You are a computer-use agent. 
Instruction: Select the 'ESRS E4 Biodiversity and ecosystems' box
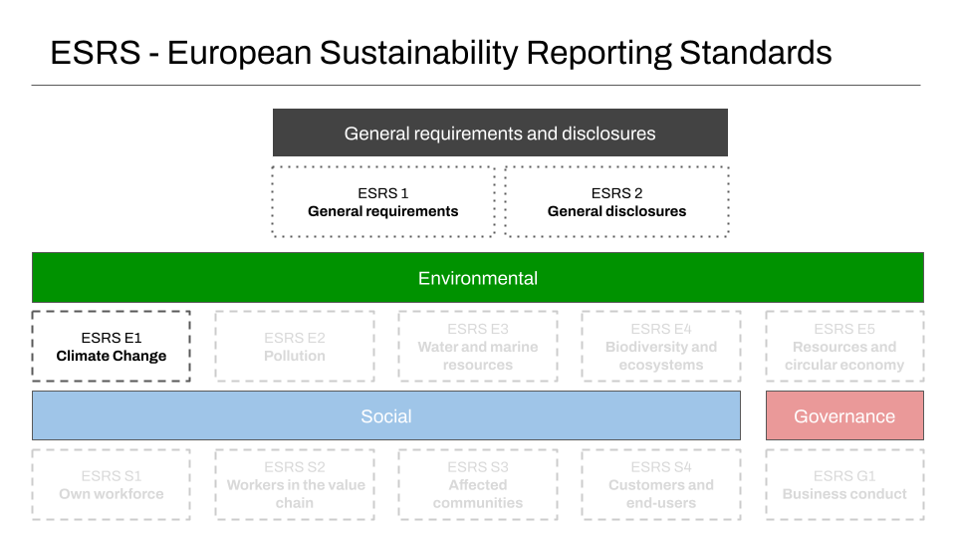point(661,347)
